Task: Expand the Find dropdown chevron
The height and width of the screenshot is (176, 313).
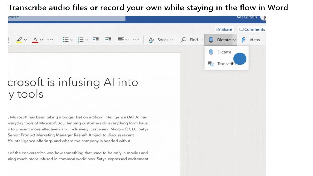Action: point(202,40)
